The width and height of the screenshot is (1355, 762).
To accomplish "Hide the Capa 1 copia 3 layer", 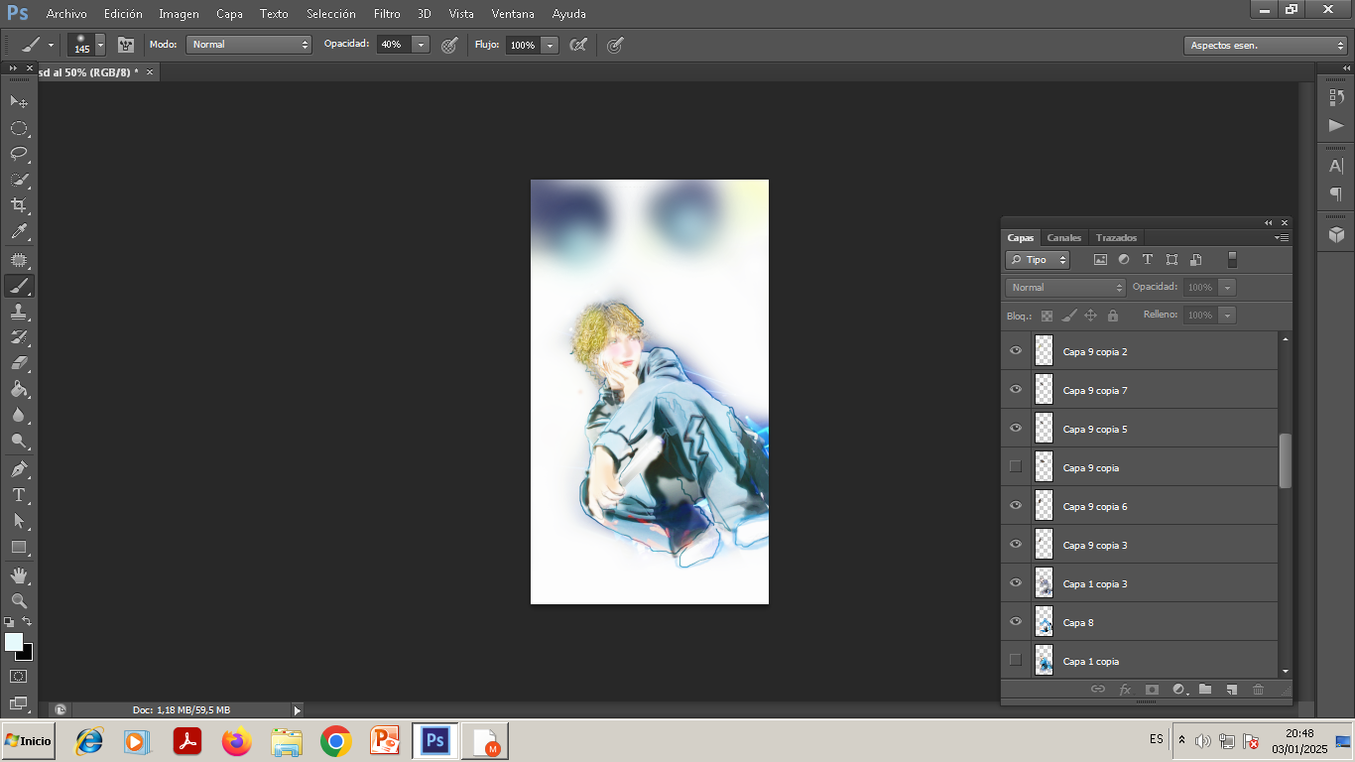I will pos(1015,583).
